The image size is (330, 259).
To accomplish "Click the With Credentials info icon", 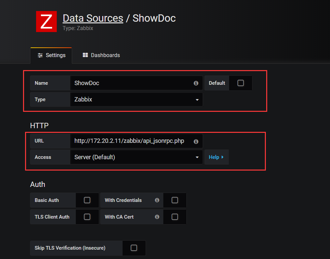I will [x=157, y=200].
